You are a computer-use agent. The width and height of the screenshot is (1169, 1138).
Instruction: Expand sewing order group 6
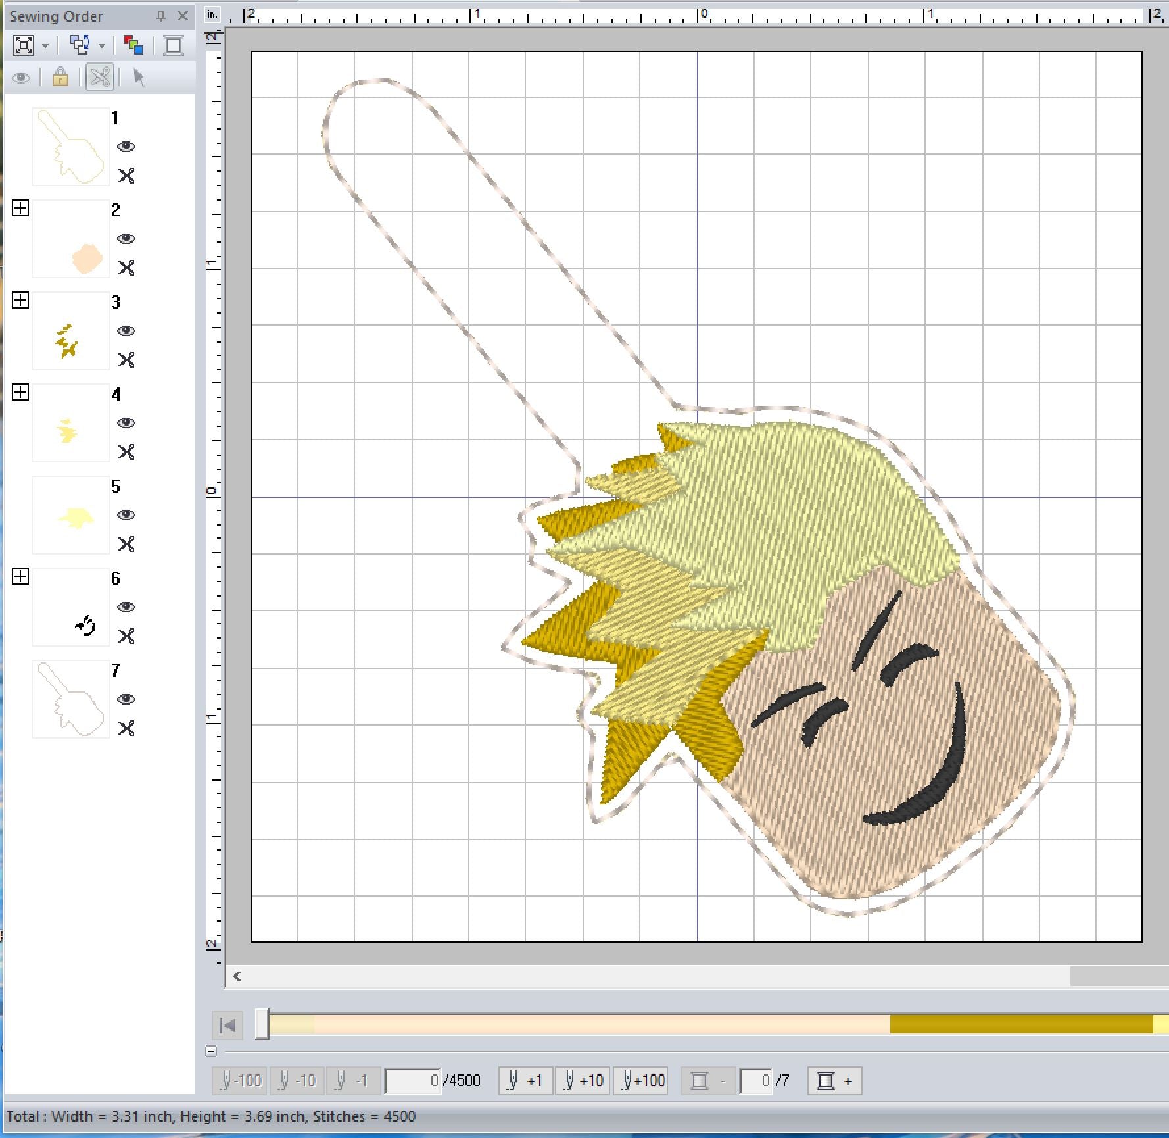pyautogui.click(x=20, y=577)
